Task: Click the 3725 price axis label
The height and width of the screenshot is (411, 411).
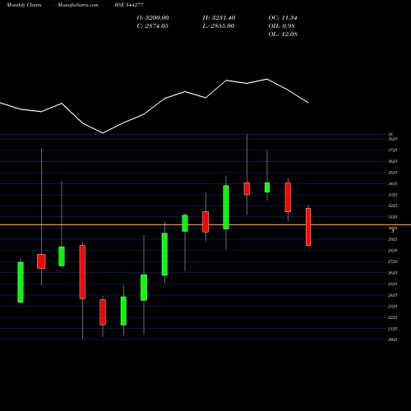Action: [393, 150]
